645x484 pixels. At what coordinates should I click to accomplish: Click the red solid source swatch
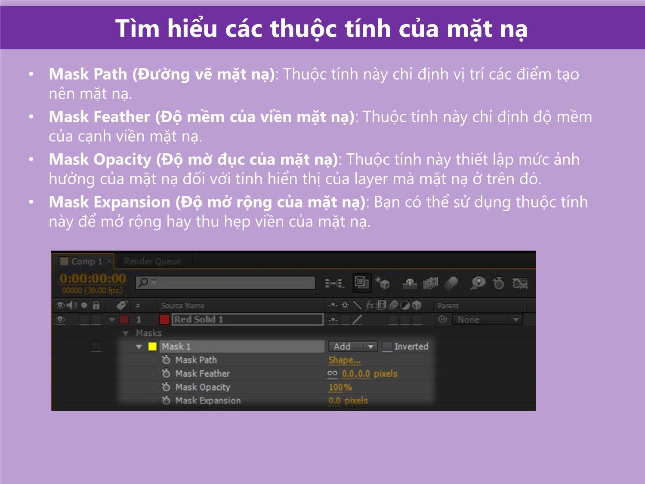[164, 320]
